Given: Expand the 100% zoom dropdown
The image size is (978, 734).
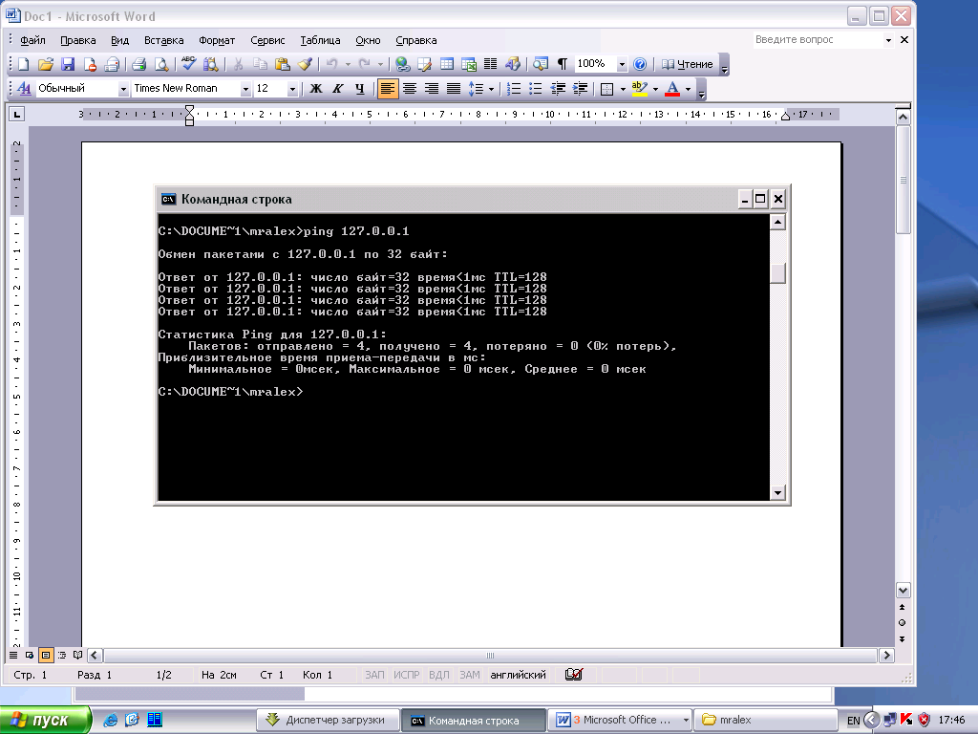Looking at the screenshot, I should pos(622,64).
